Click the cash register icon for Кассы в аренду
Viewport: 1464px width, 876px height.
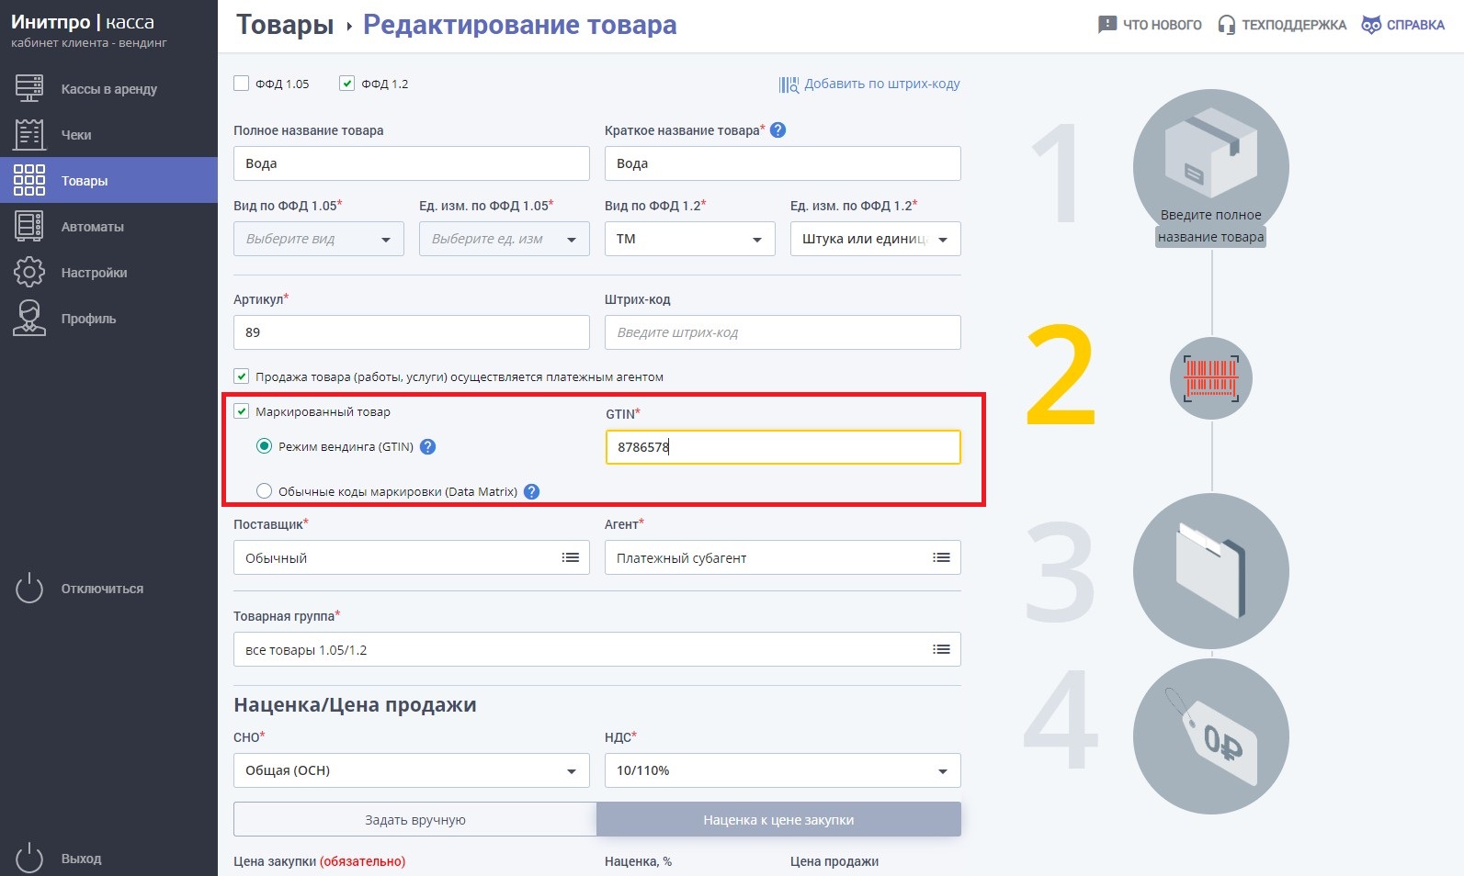click(x=29, y=88)
